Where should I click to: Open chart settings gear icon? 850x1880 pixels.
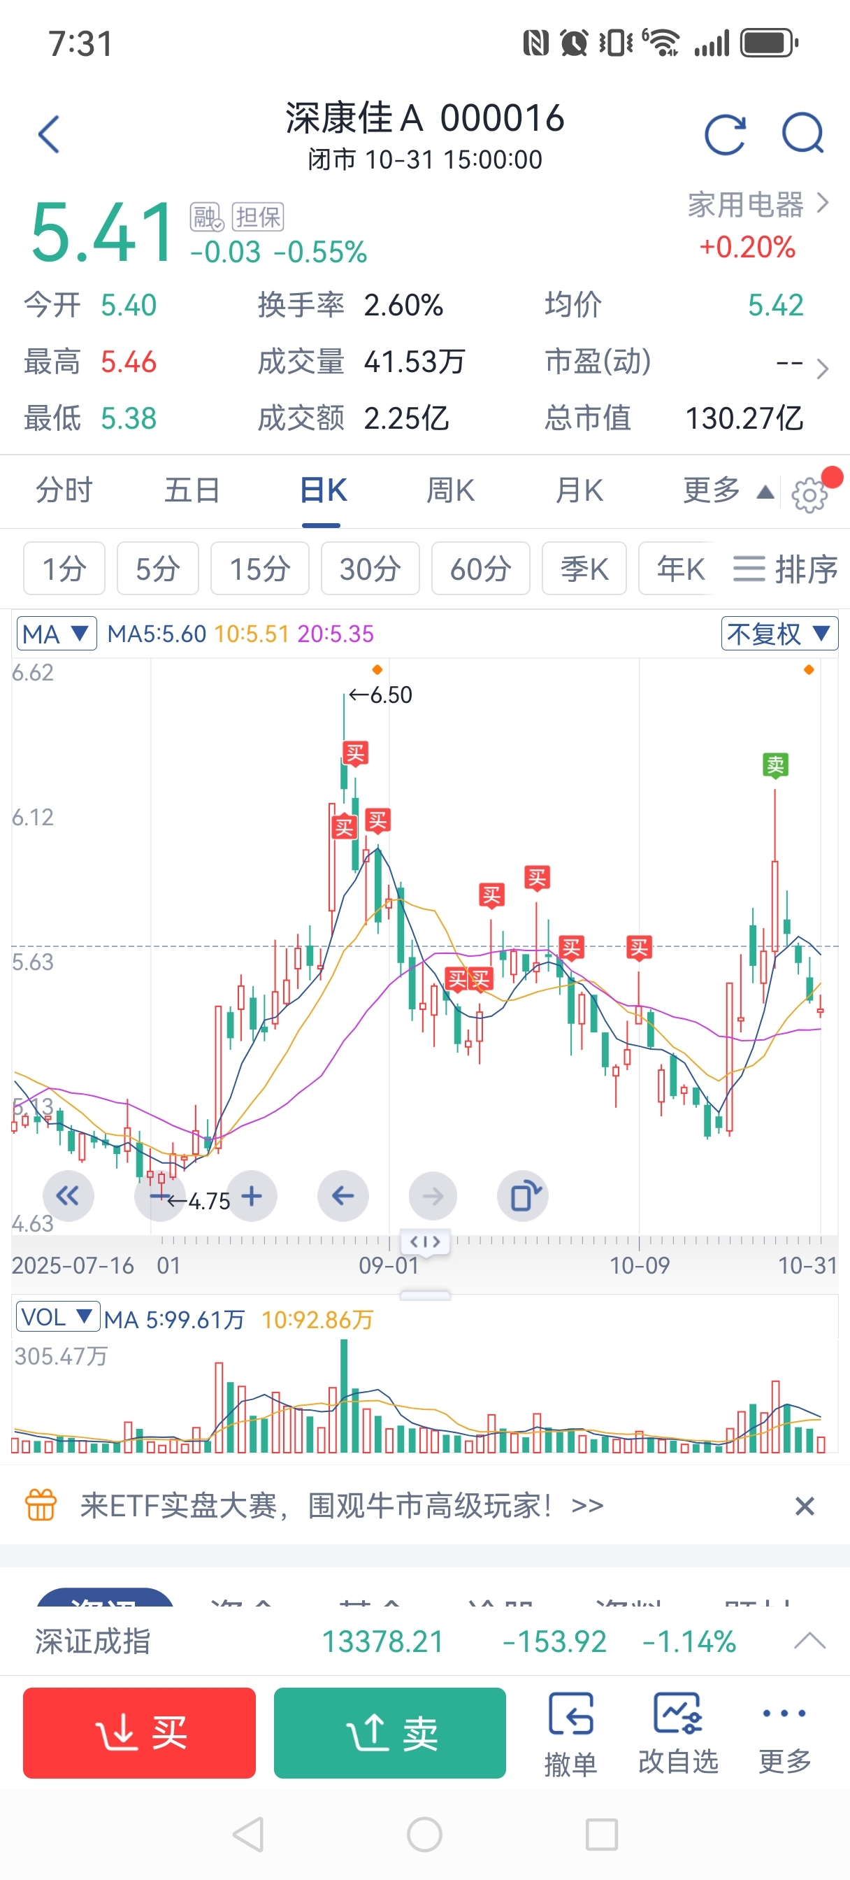(x=809, y=496)
